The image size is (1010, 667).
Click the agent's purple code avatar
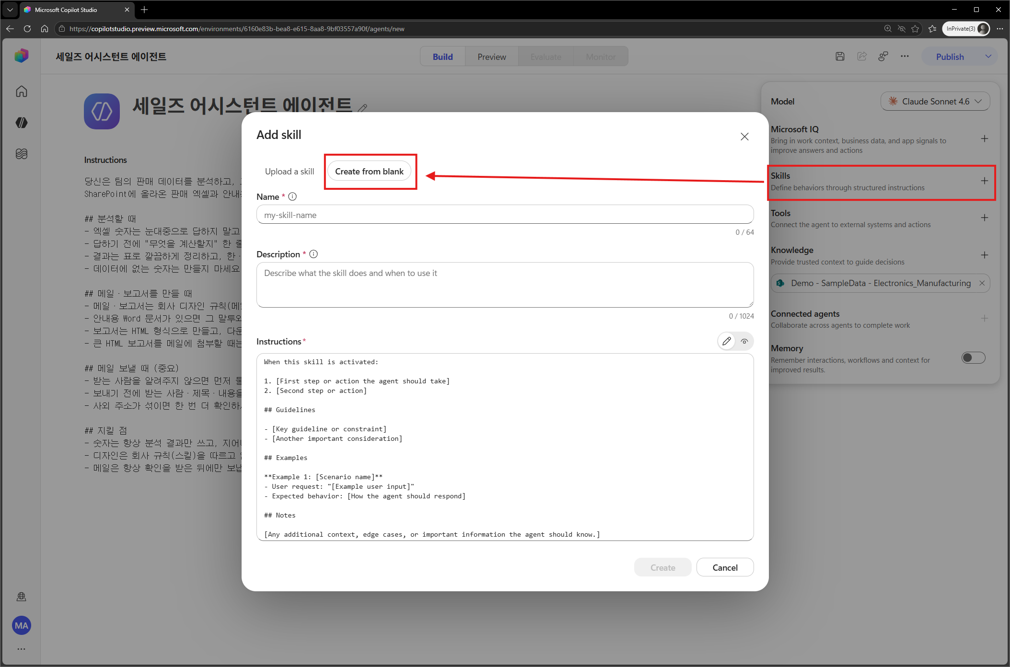(x=102, y=111)
